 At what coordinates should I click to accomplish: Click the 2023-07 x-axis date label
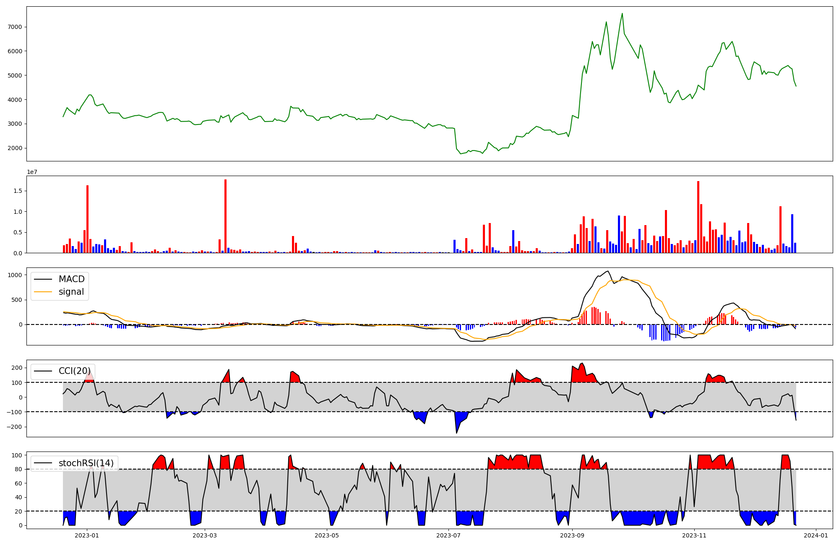tap(448, 535)
